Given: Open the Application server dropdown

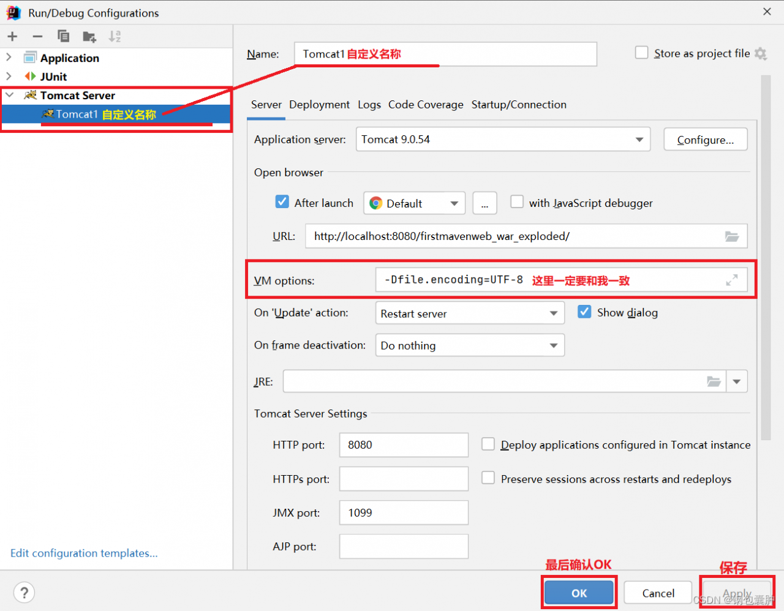Looking at the screenshot, I should click(x=639, y=140).
